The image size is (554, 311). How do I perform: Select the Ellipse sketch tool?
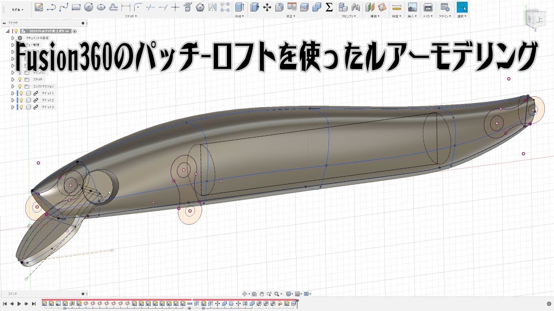click(101, 7)
